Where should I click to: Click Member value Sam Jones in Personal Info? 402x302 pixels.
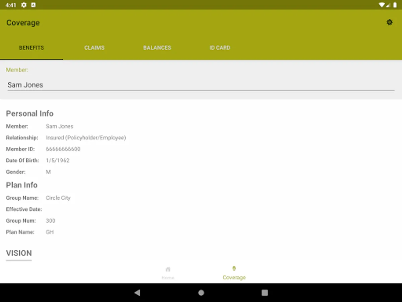coord(60,126)
